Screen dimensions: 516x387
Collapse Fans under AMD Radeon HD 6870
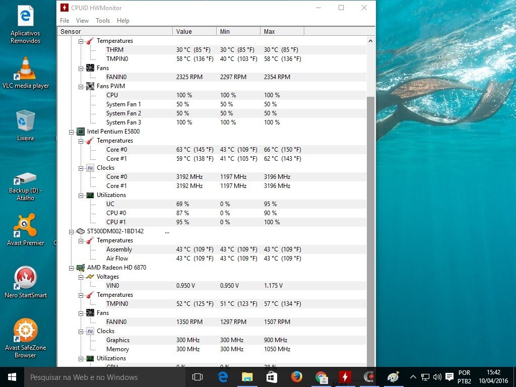point(81,313)
